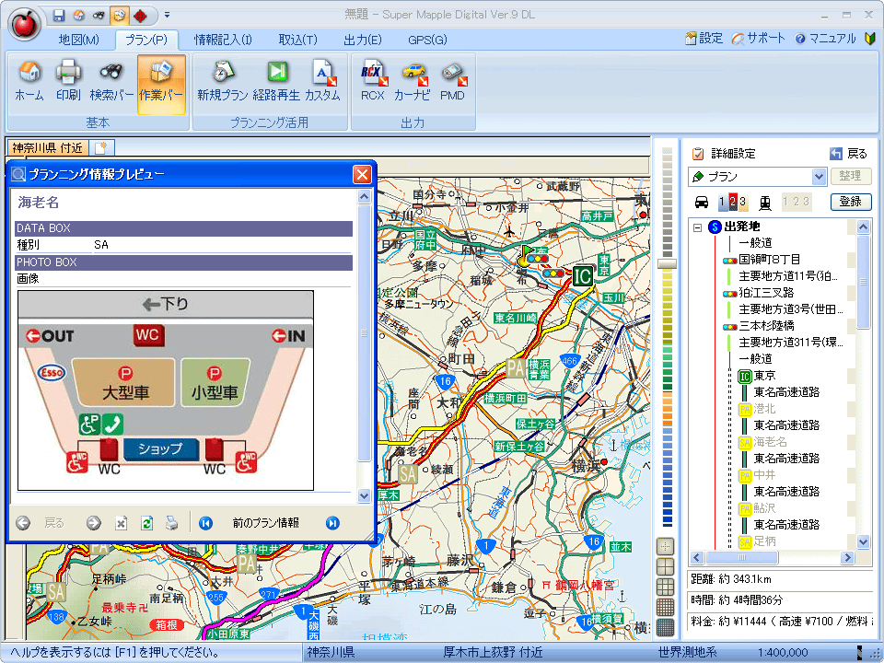Click the 戻る back button in detail panel
Screen dimensions: 884x663
[x=848, y=154]
